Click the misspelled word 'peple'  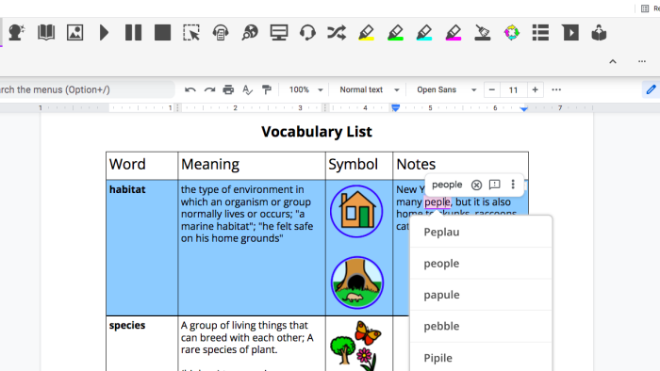pyautogui.click(x=437, y=202)
